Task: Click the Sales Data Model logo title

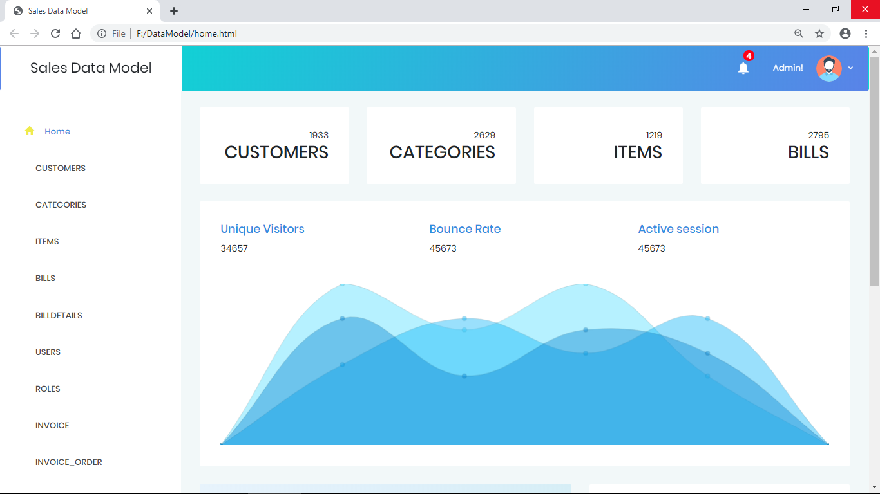Action: coord(91,68)
